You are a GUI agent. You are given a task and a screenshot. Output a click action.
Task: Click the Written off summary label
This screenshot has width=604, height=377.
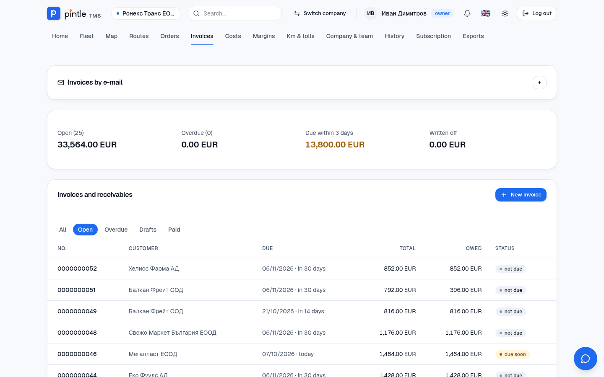443,133
